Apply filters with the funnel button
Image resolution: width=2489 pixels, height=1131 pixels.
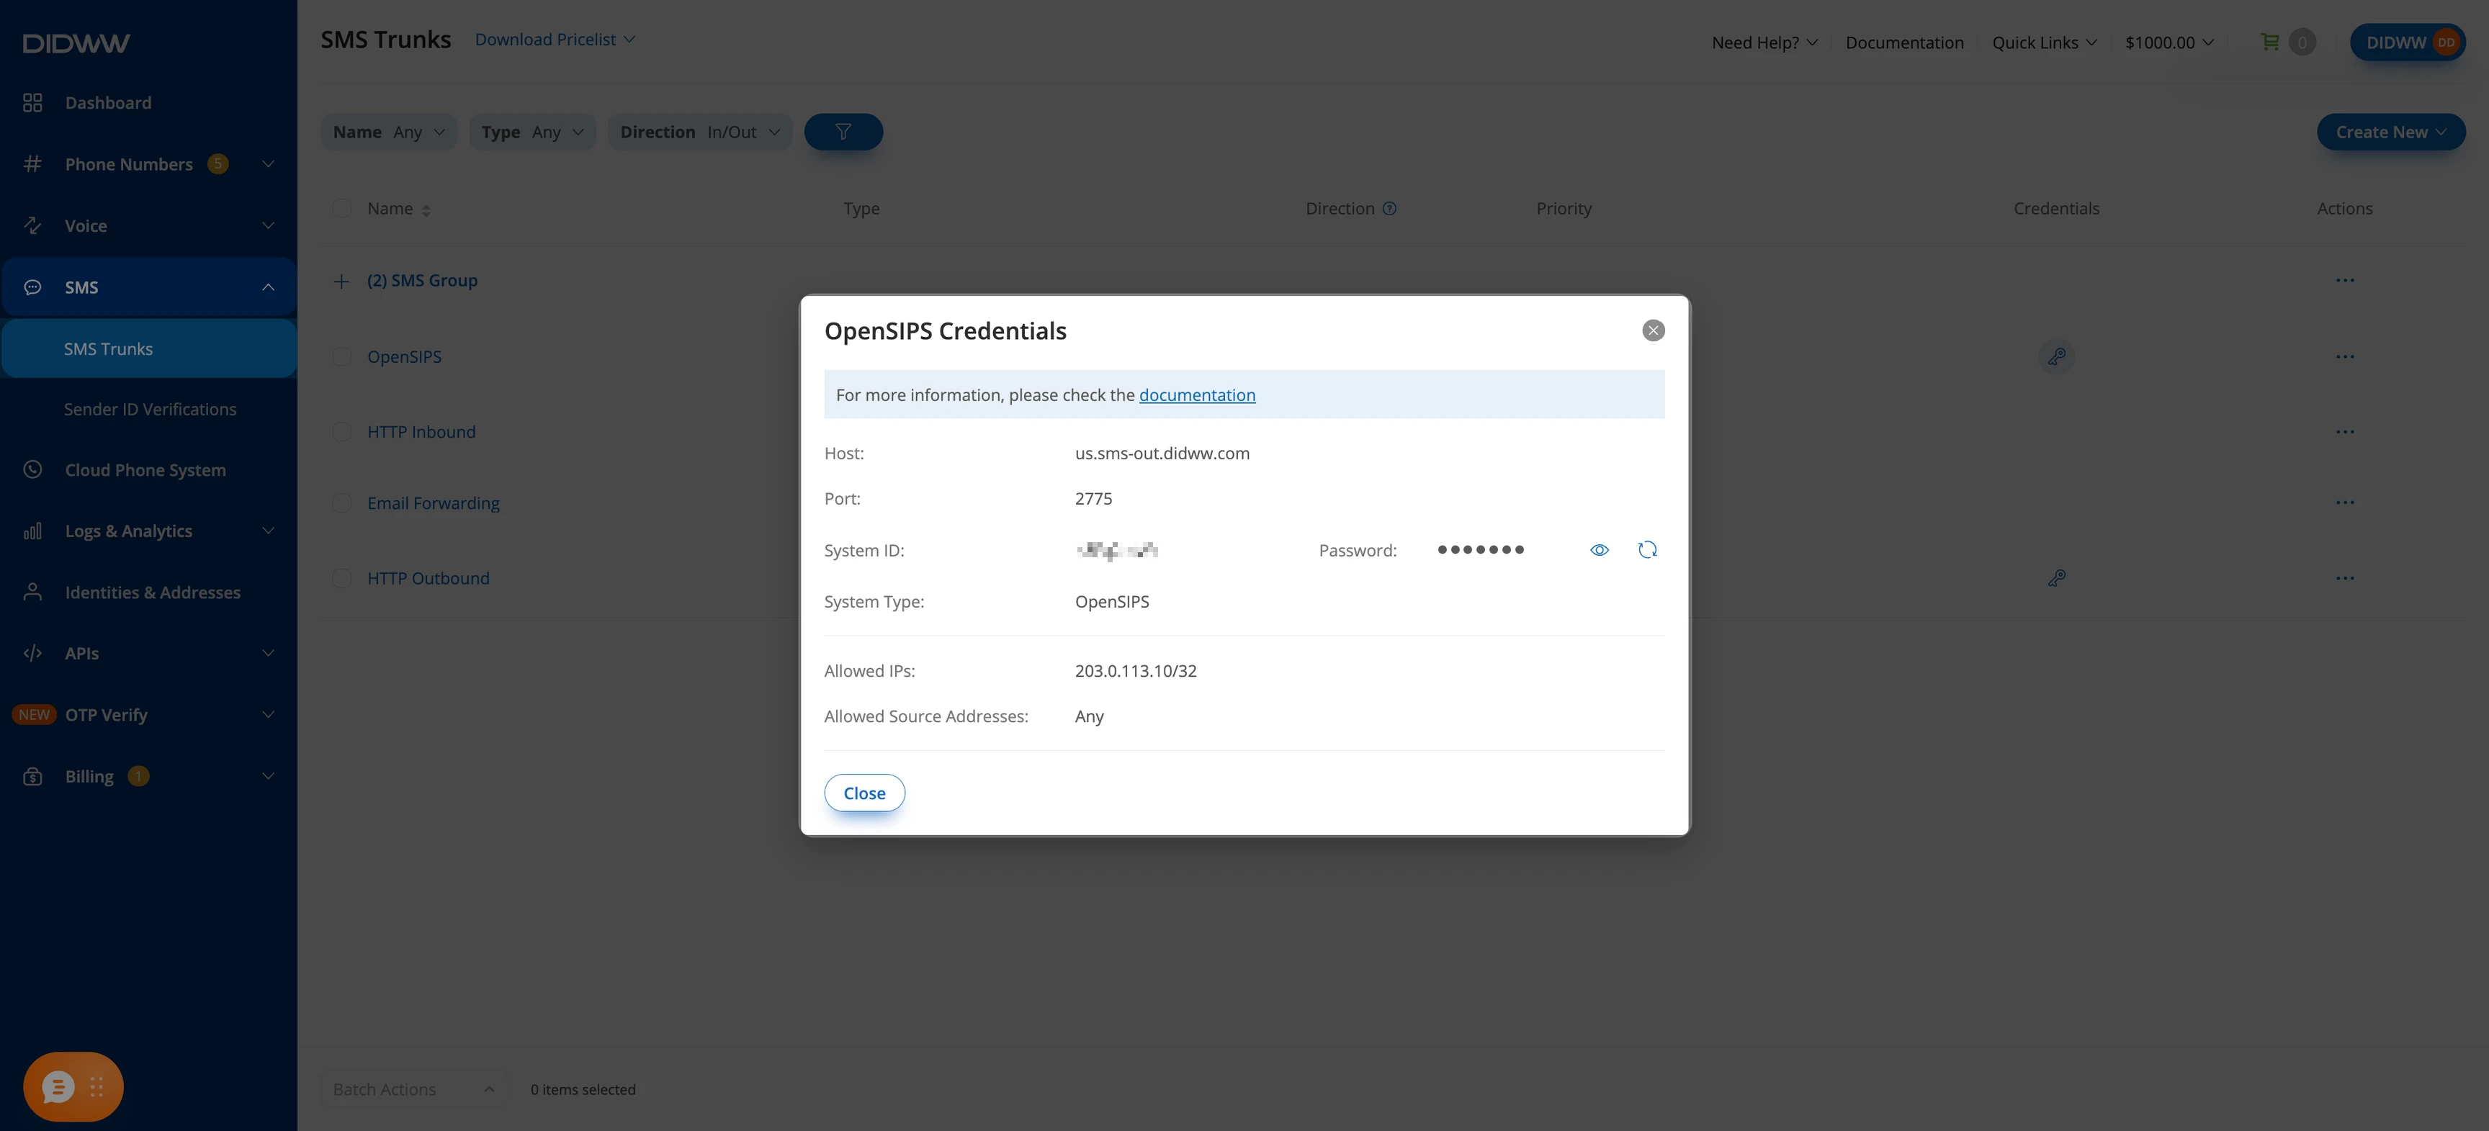click(x=843, y=131)
